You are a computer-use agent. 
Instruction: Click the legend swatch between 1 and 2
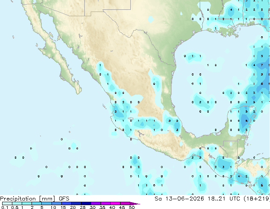27,203
